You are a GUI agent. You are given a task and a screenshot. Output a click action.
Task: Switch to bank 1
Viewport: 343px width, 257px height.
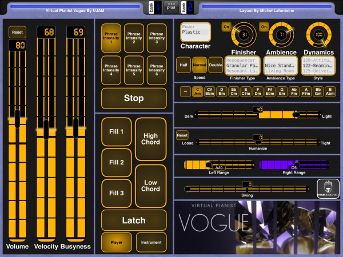(x=155, y=7)
